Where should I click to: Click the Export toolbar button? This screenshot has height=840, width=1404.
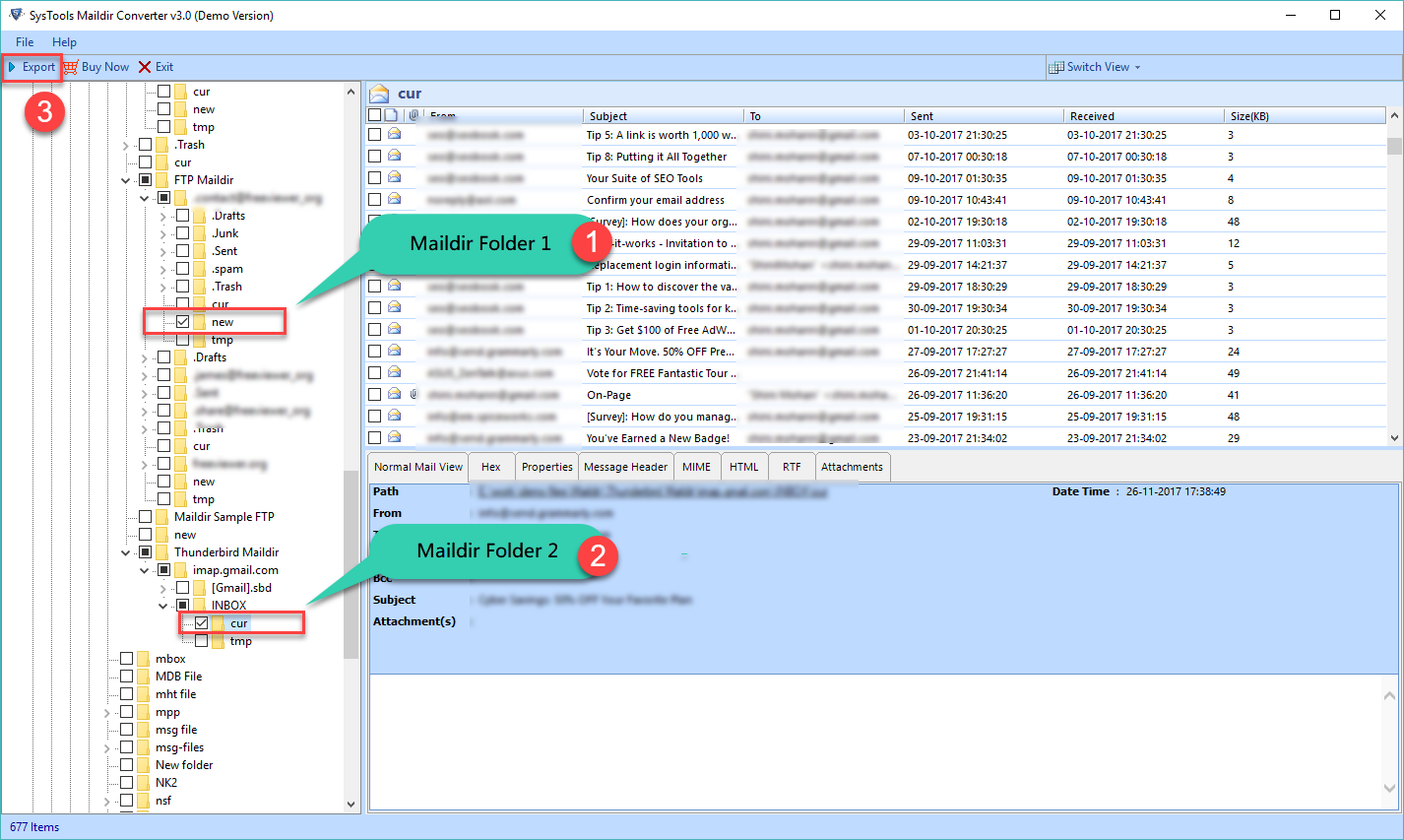point(32,67)
